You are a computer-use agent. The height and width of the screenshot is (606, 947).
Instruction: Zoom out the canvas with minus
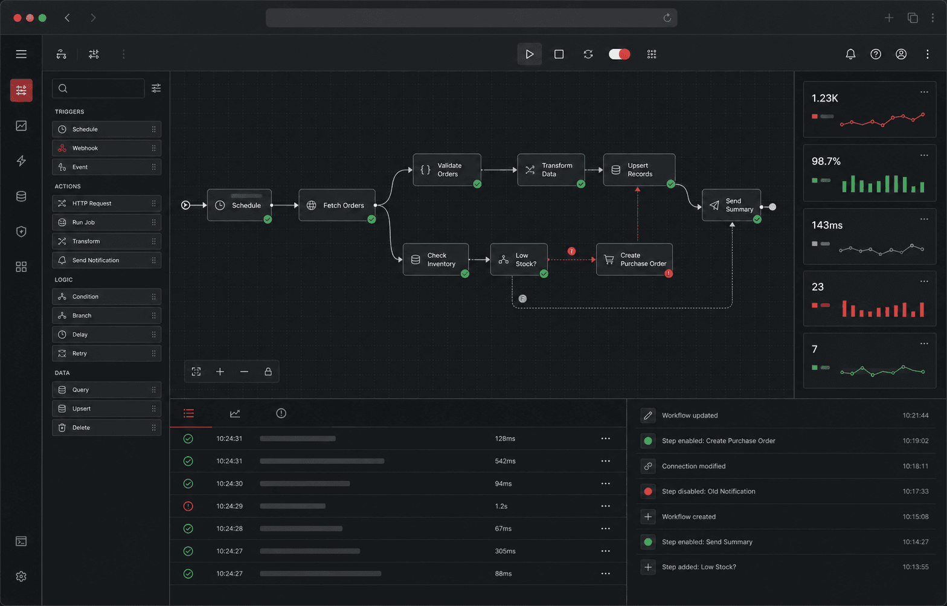(244, 372)
